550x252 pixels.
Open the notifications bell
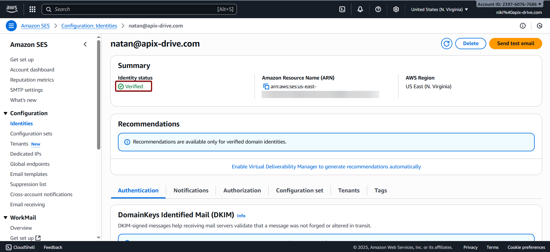click(360, 9)
